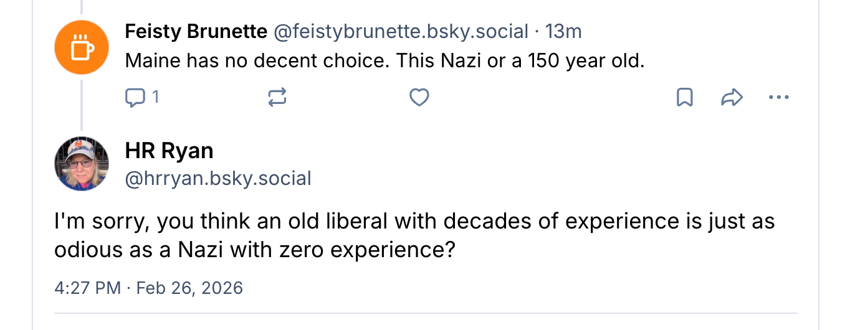
Task: Visit the @feistybrunette.bsky.social handle
Action: (401, 31)
